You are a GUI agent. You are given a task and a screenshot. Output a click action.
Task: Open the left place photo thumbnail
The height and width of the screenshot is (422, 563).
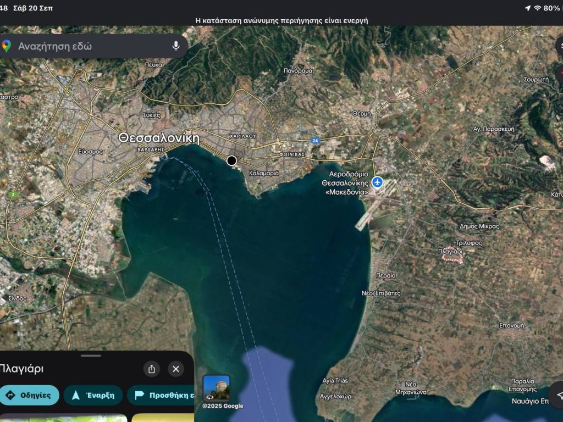pos(63,418)
